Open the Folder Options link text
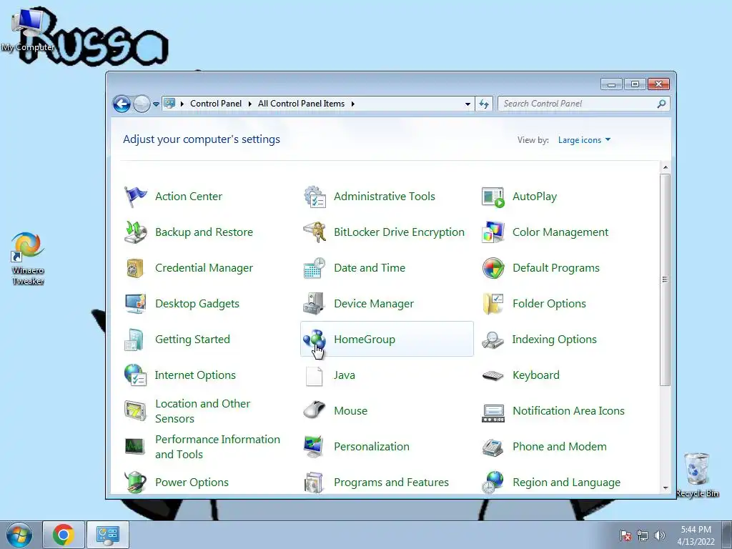The image size is (732, 549). [549, 304]
